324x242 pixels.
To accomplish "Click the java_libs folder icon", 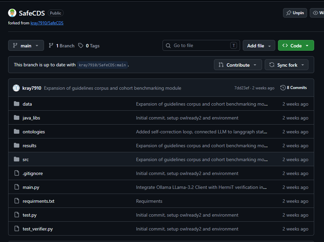I will [17, 117].
